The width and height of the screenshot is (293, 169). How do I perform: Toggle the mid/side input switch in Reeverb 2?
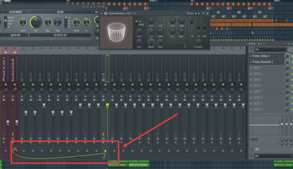[x=137, y=22]
